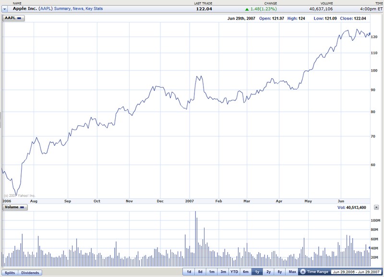Open the Summary link
This screenshot has height=277, width=384.
coord(63,9)
